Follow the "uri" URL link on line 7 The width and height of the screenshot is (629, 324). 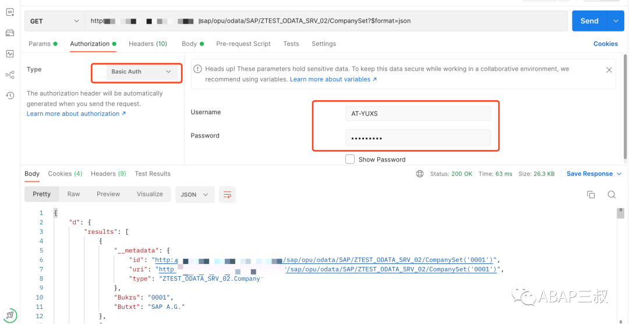(x=328, y=269)
